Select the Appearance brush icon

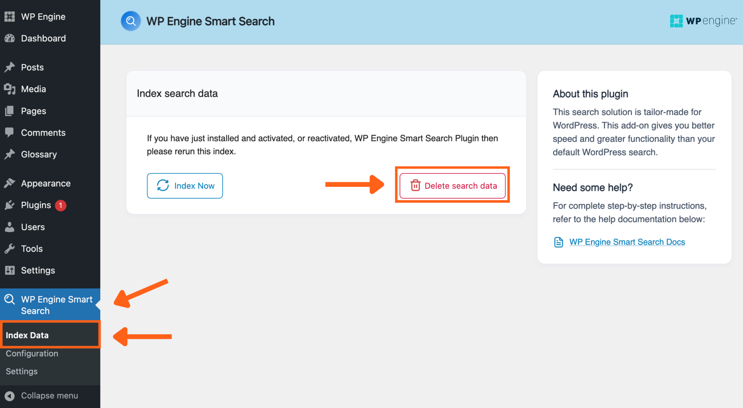coord(9,183)
